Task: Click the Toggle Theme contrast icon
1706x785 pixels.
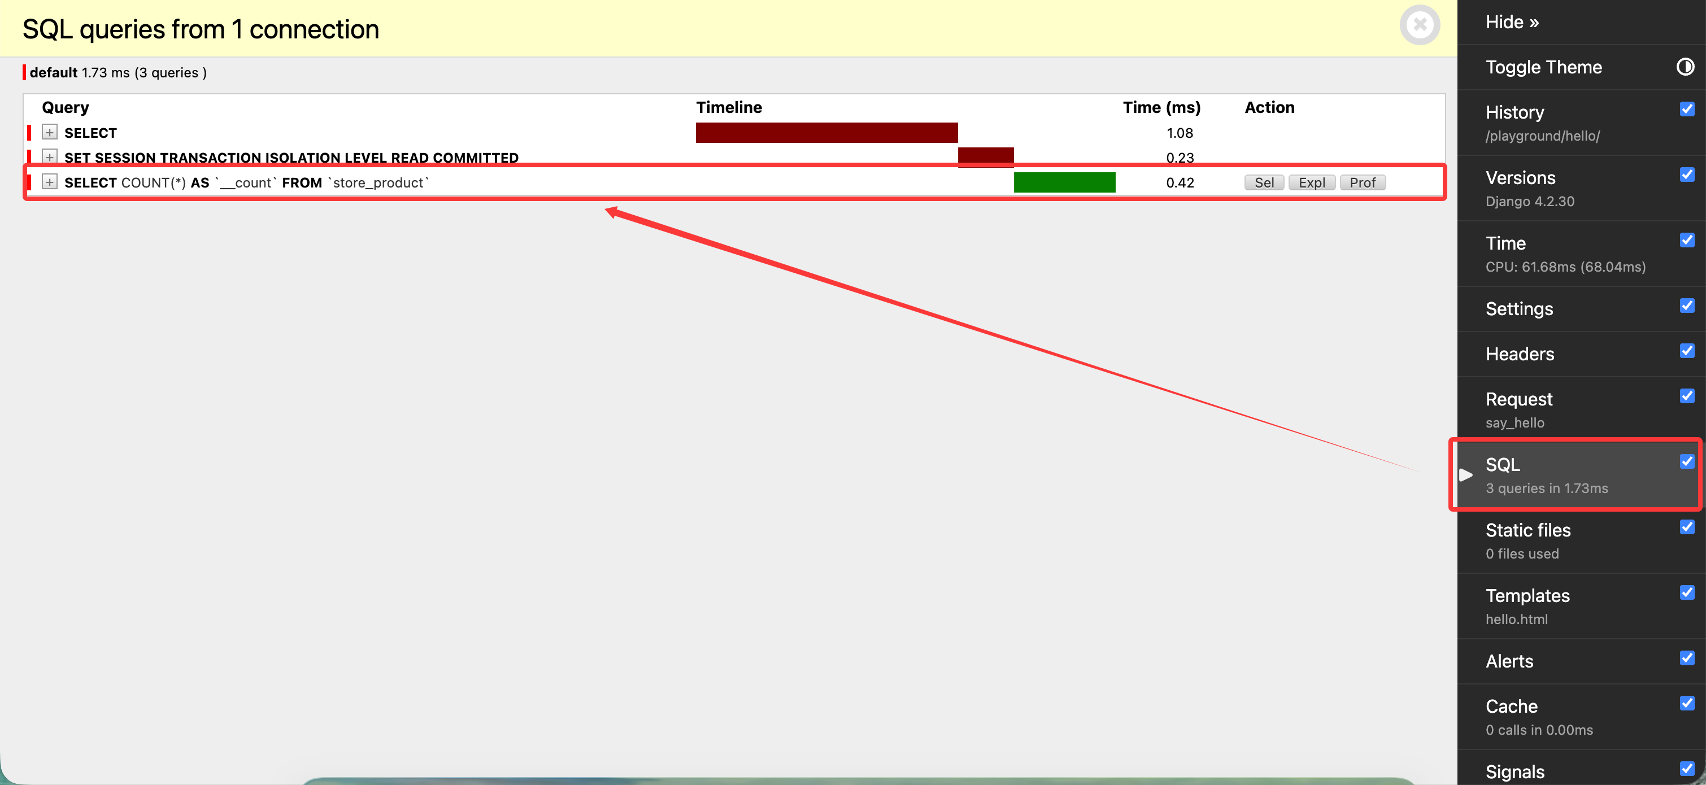Action: (x=1685, y=67)
